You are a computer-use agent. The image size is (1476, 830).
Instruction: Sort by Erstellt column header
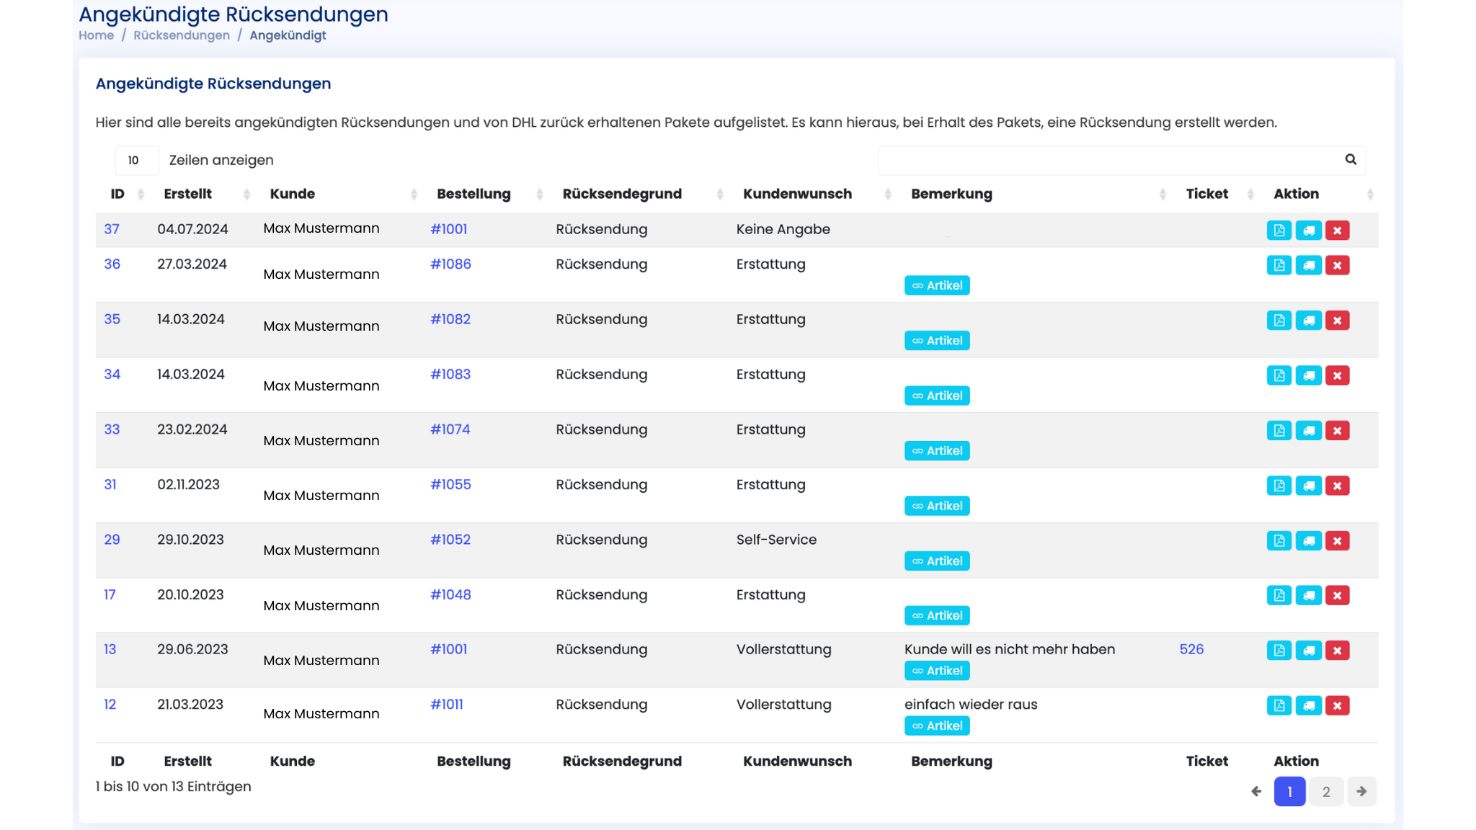coord(187,194)
